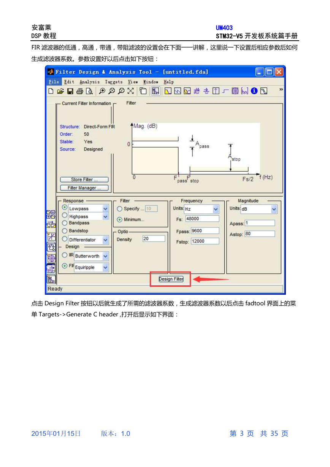The height and width of the screenshot is (467, 330).
Task: Open the Butterworth IIR method dropdown
Action: tap(106, 256)
